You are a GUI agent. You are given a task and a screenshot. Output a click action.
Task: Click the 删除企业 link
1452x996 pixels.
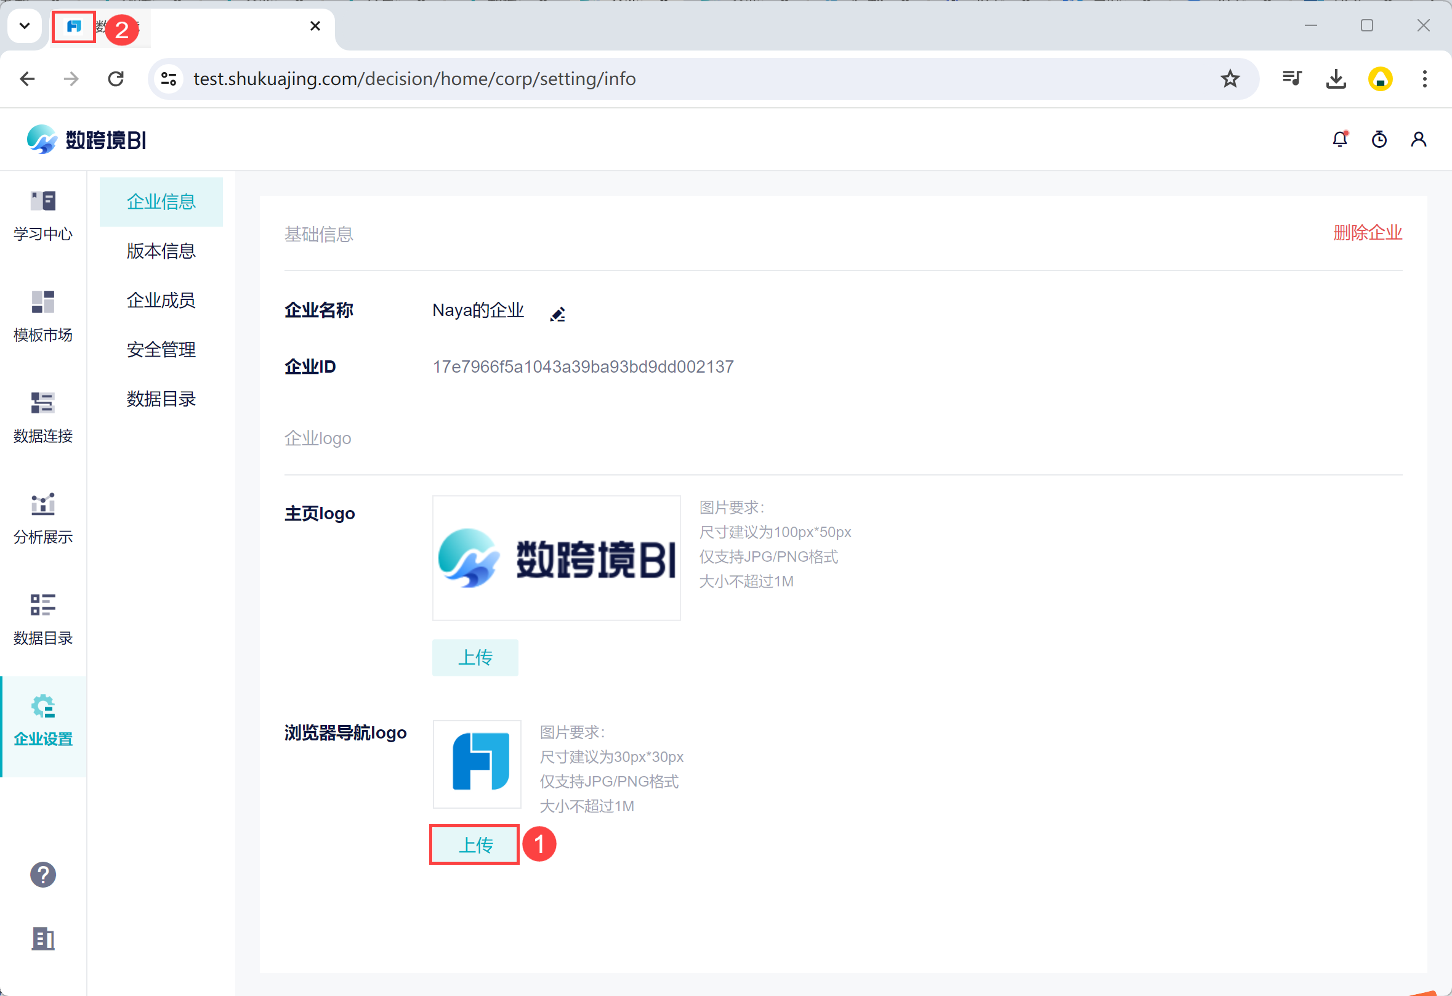point(1367,233)
